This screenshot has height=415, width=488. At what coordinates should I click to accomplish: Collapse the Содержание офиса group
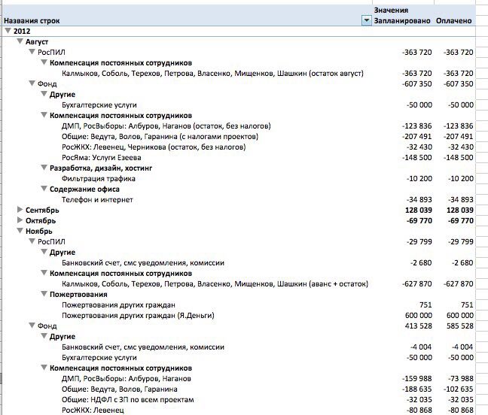point(44,189)
